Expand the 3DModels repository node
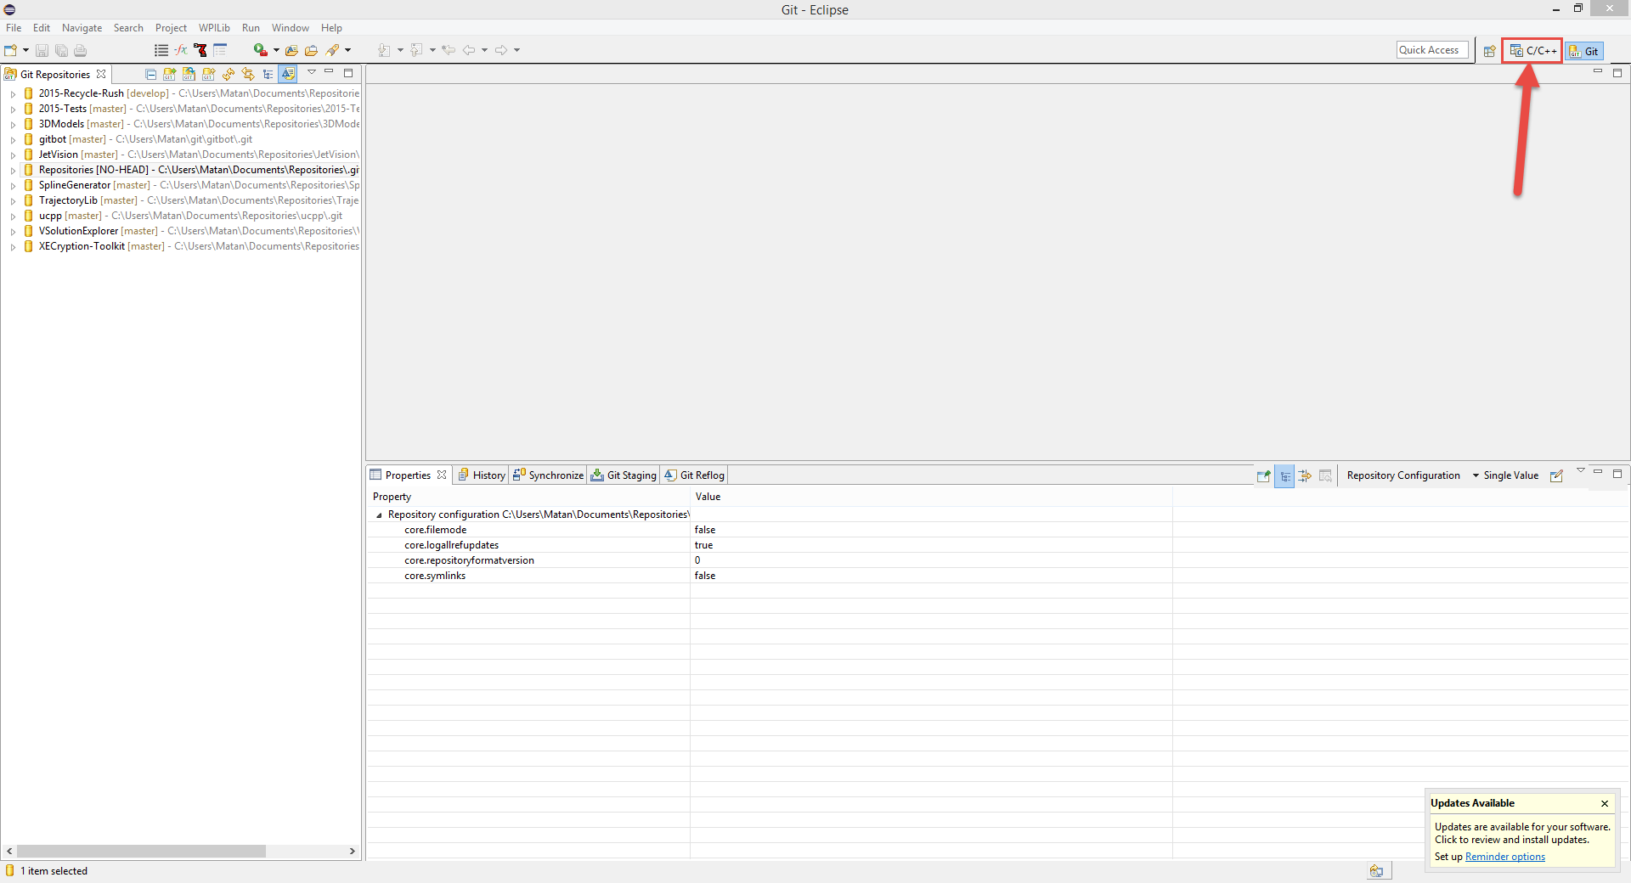Viewport: 1631px width, 883px height. tap(13, 124)
